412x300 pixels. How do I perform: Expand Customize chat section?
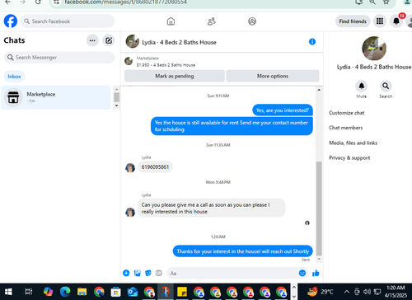point(347,113)
